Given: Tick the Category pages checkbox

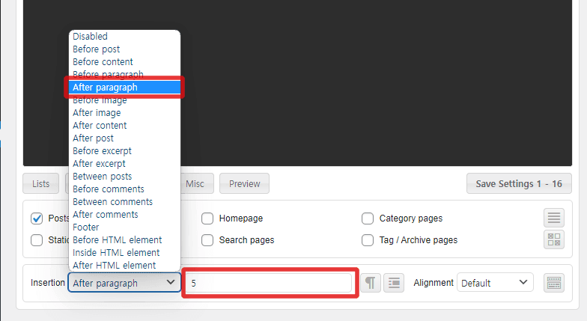Looking at the screenshot, I should (368, 218).
